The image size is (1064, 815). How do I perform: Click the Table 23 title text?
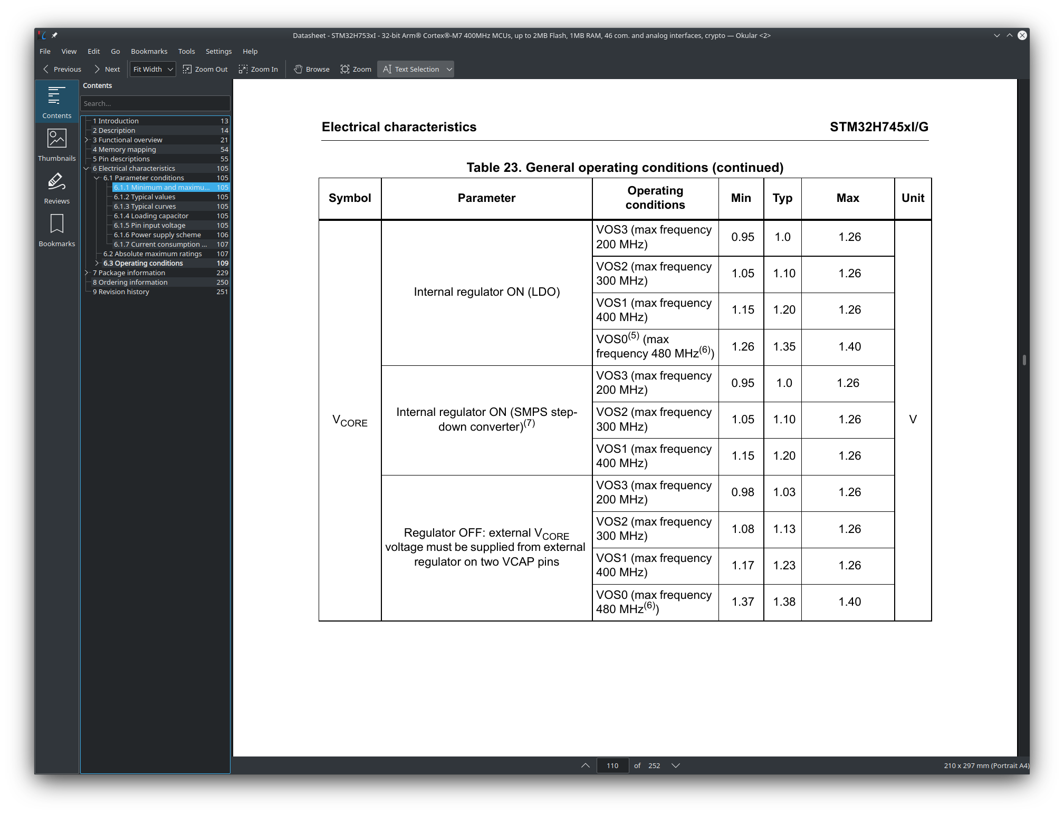point(625,168)
